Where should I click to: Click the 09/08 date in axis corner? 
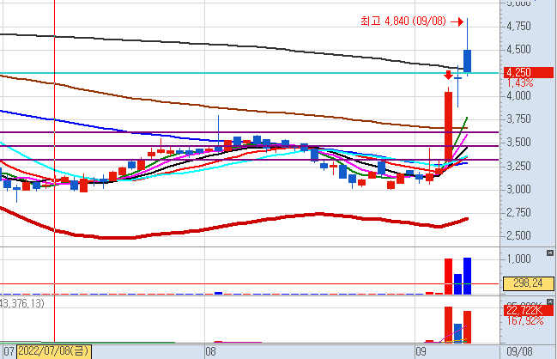[x=519, y=351]
